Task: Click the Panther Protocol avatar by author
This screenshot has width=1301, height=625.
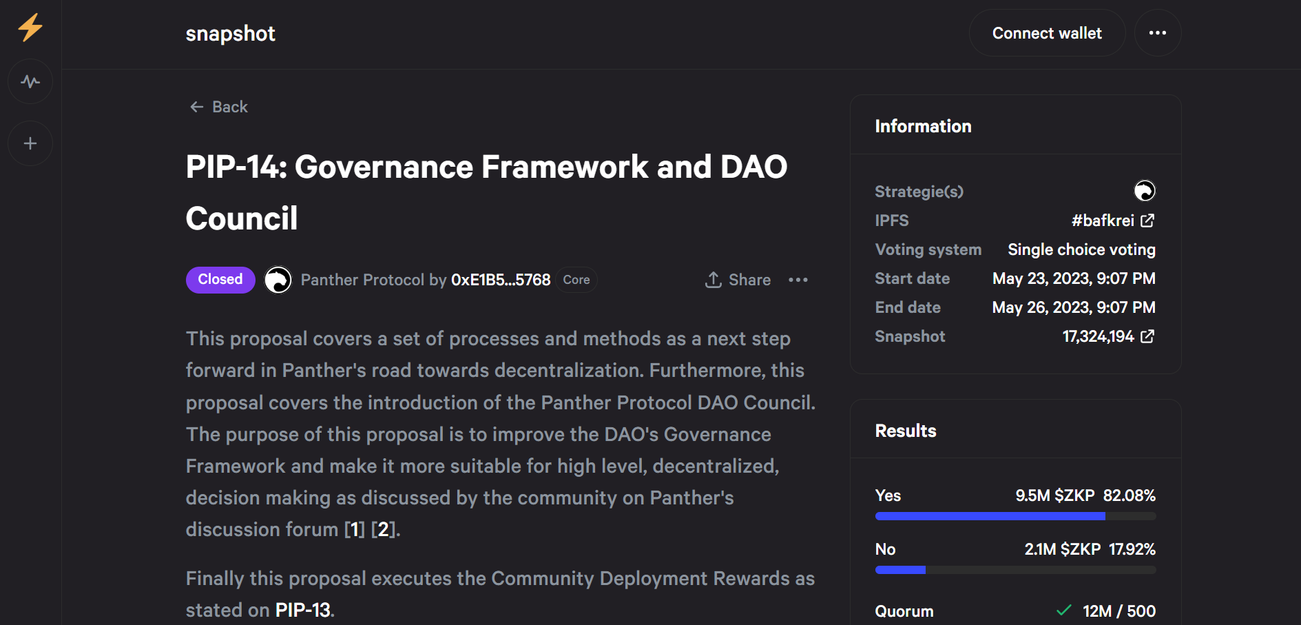Action: coord(278,280)
